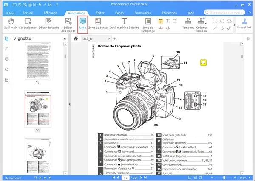Click the undo arrow in the title bar
This screenshot has width=255, height=181.
[40, 5]
